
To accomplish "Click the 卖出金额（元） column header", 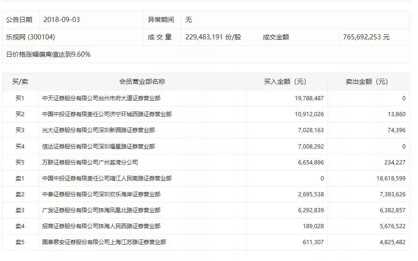I will [x=367, y=82].
